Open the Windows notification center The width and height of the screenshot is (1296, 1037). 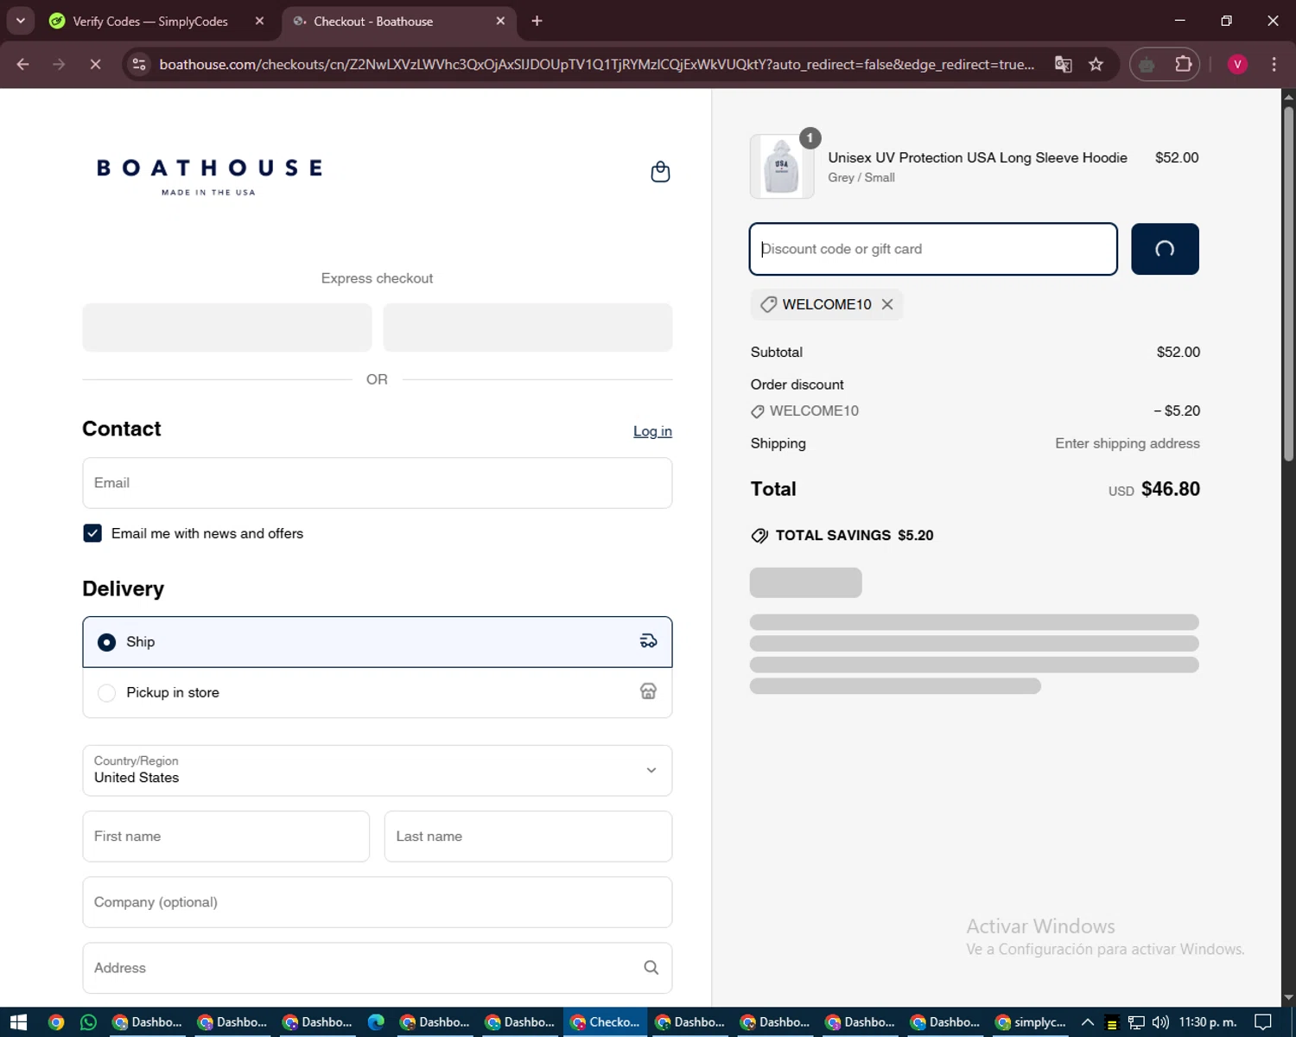(x=1263, y=1022)
